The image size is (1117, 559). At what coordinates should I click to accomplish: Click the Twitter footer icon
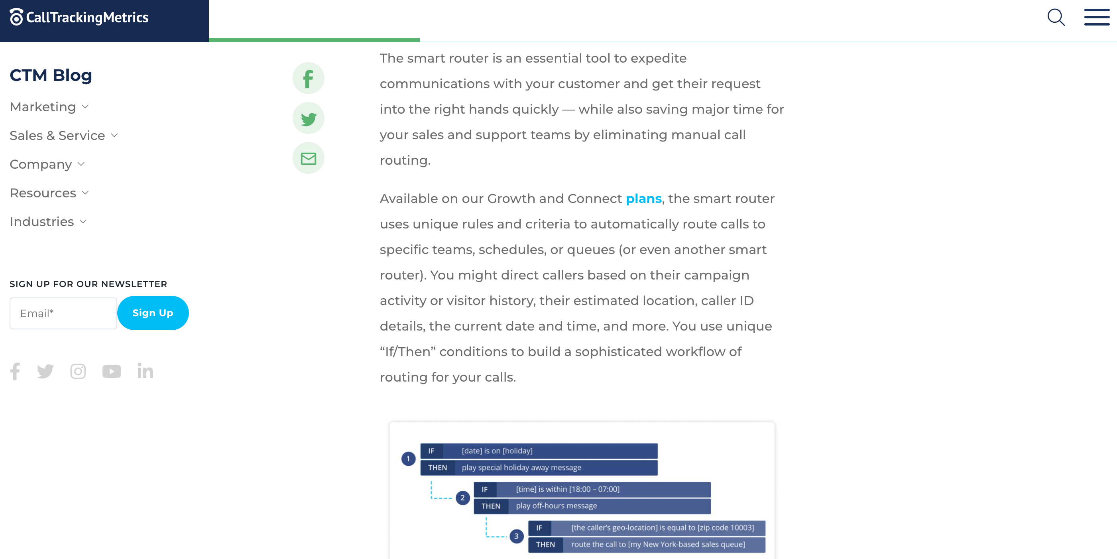[44, 371]
